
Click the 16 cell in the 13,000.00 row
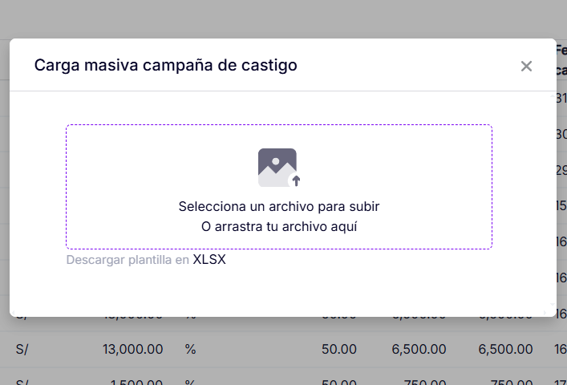pyautogui.click(x=560, y=349)
